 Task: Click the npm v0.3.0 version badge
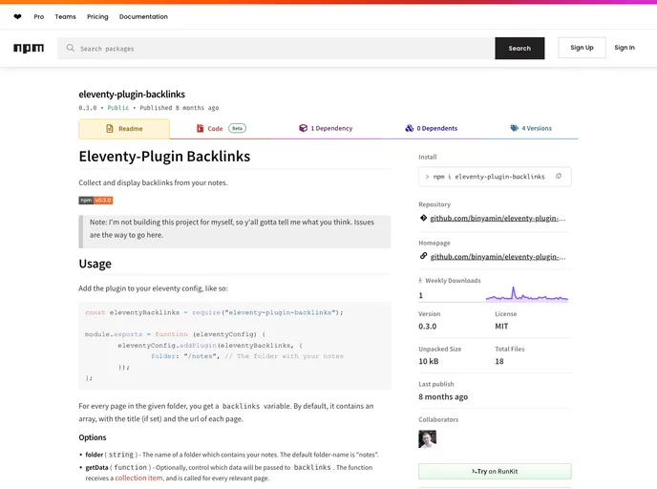tap(95, 201)
